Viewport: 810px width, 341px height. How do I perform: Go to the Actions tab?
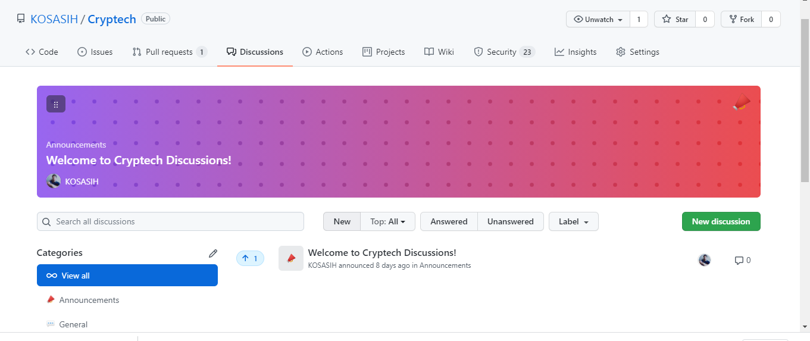pos(323,52)
